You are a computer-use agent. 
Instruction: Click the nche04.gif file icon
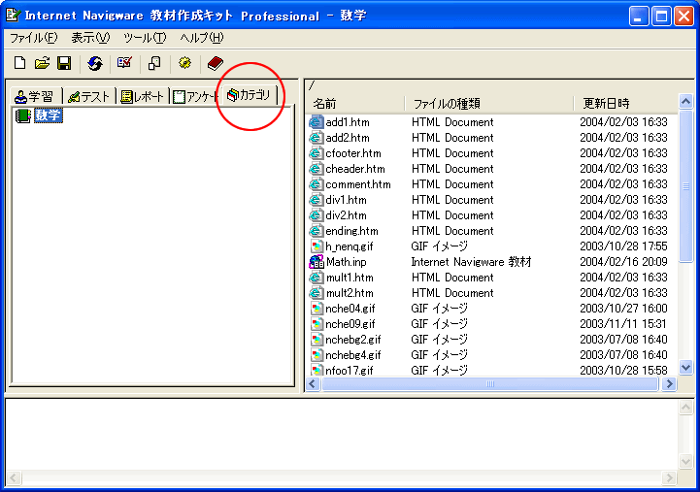317,309
